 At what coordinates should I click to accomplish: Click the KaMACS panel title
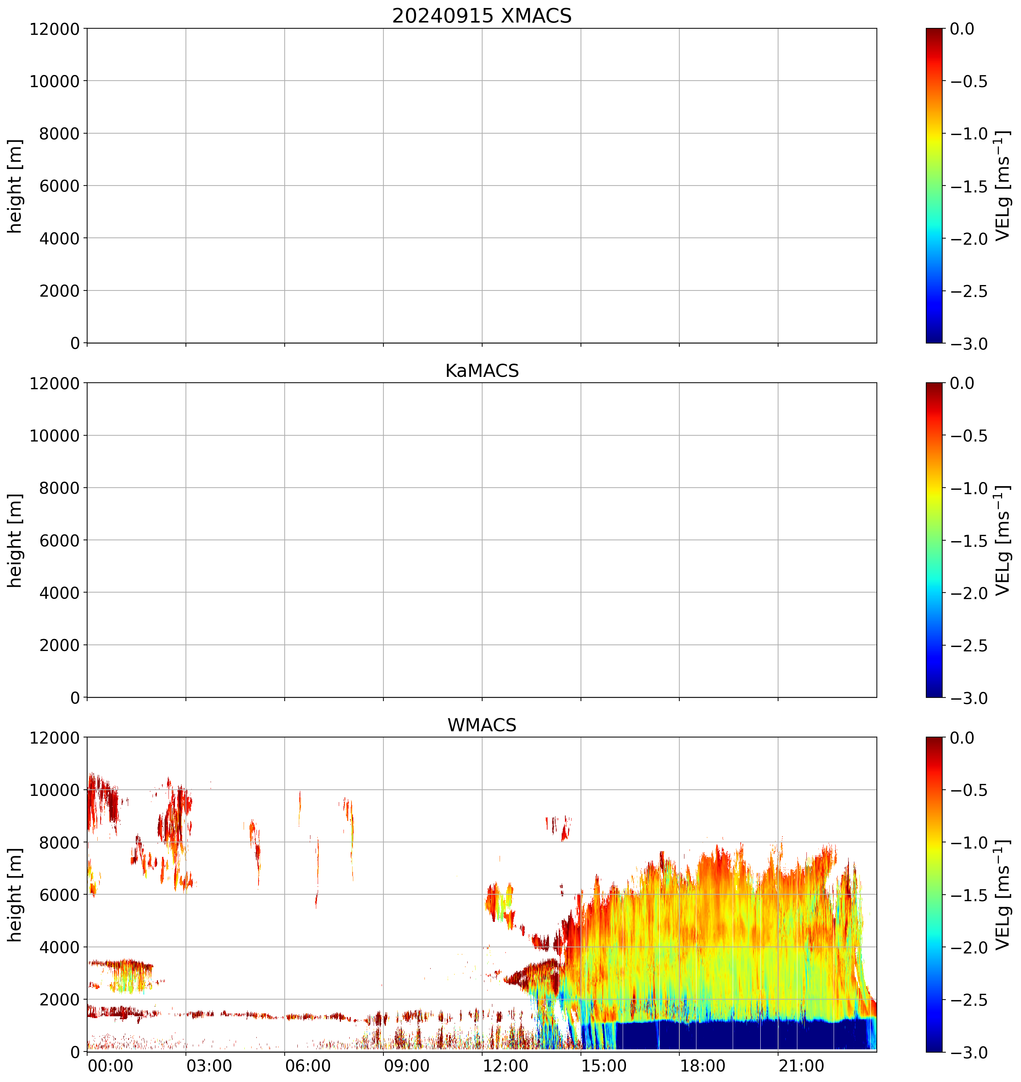(482, 371)
